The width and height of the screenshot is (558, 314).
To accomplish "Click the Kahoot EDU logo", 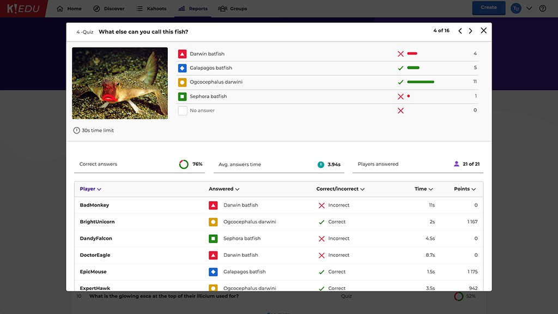I will coord(23,8).
